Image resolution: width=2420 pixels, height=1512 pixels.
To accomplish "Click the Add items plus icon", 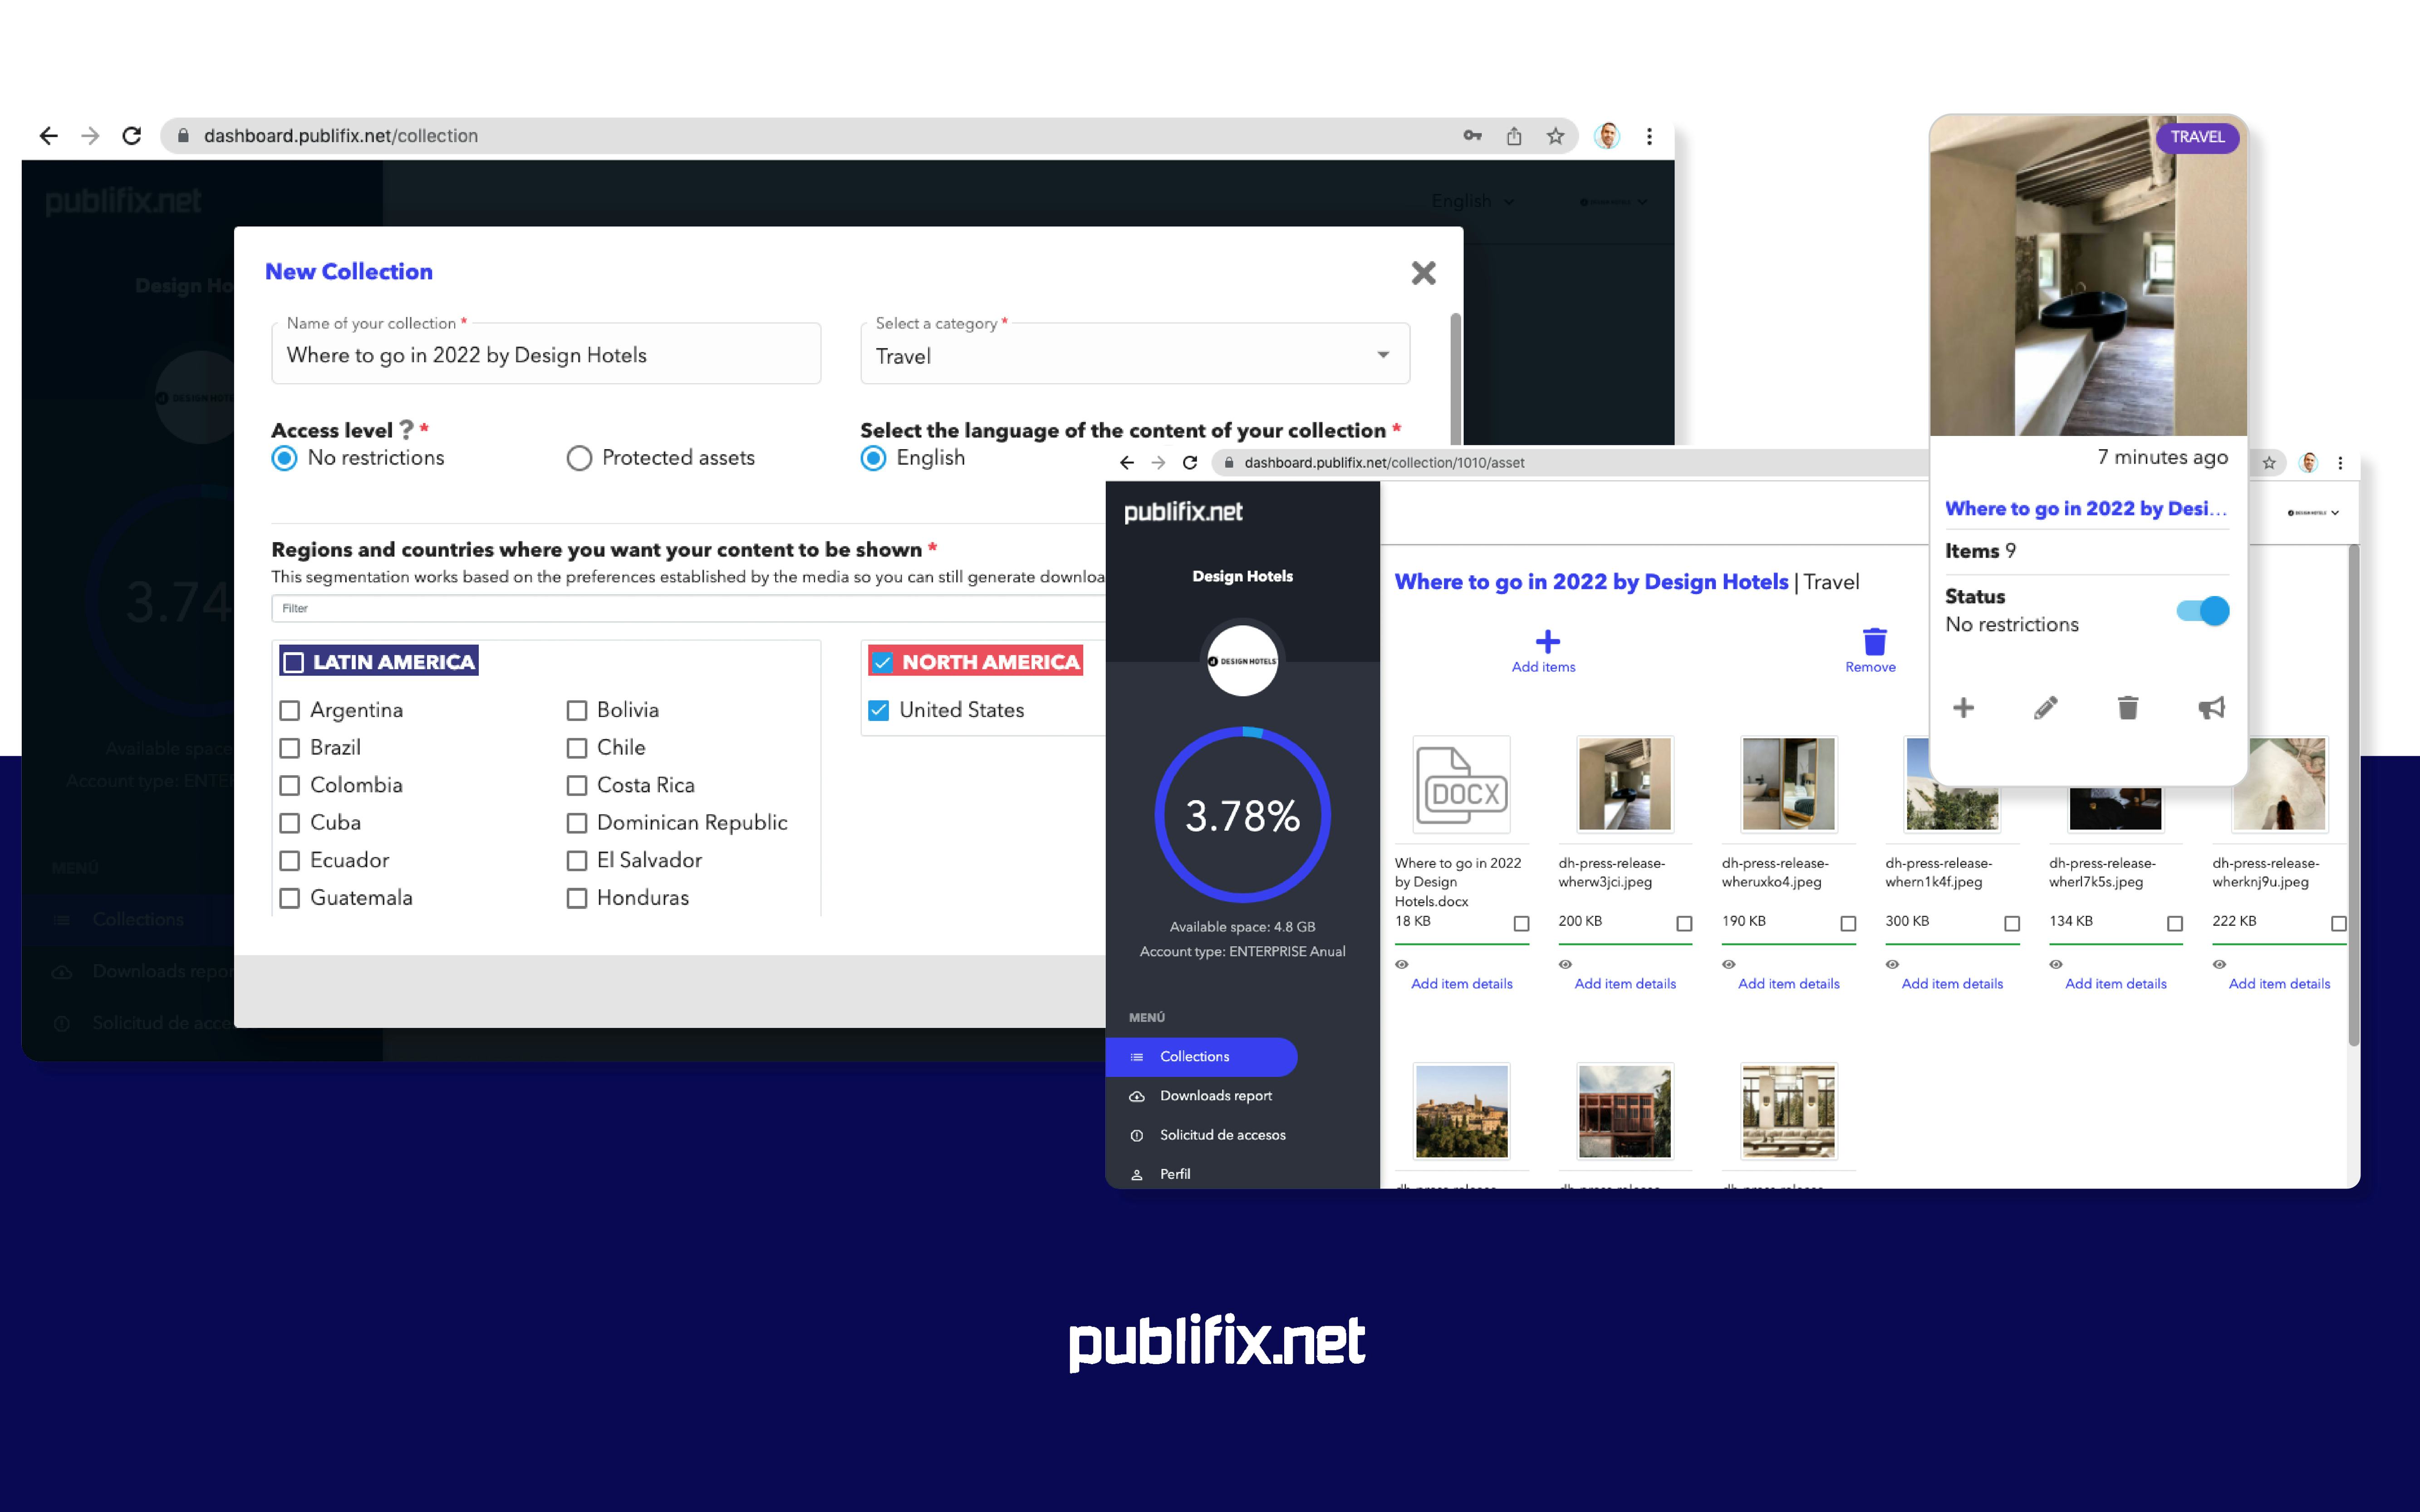I will tap(1547, 642).
